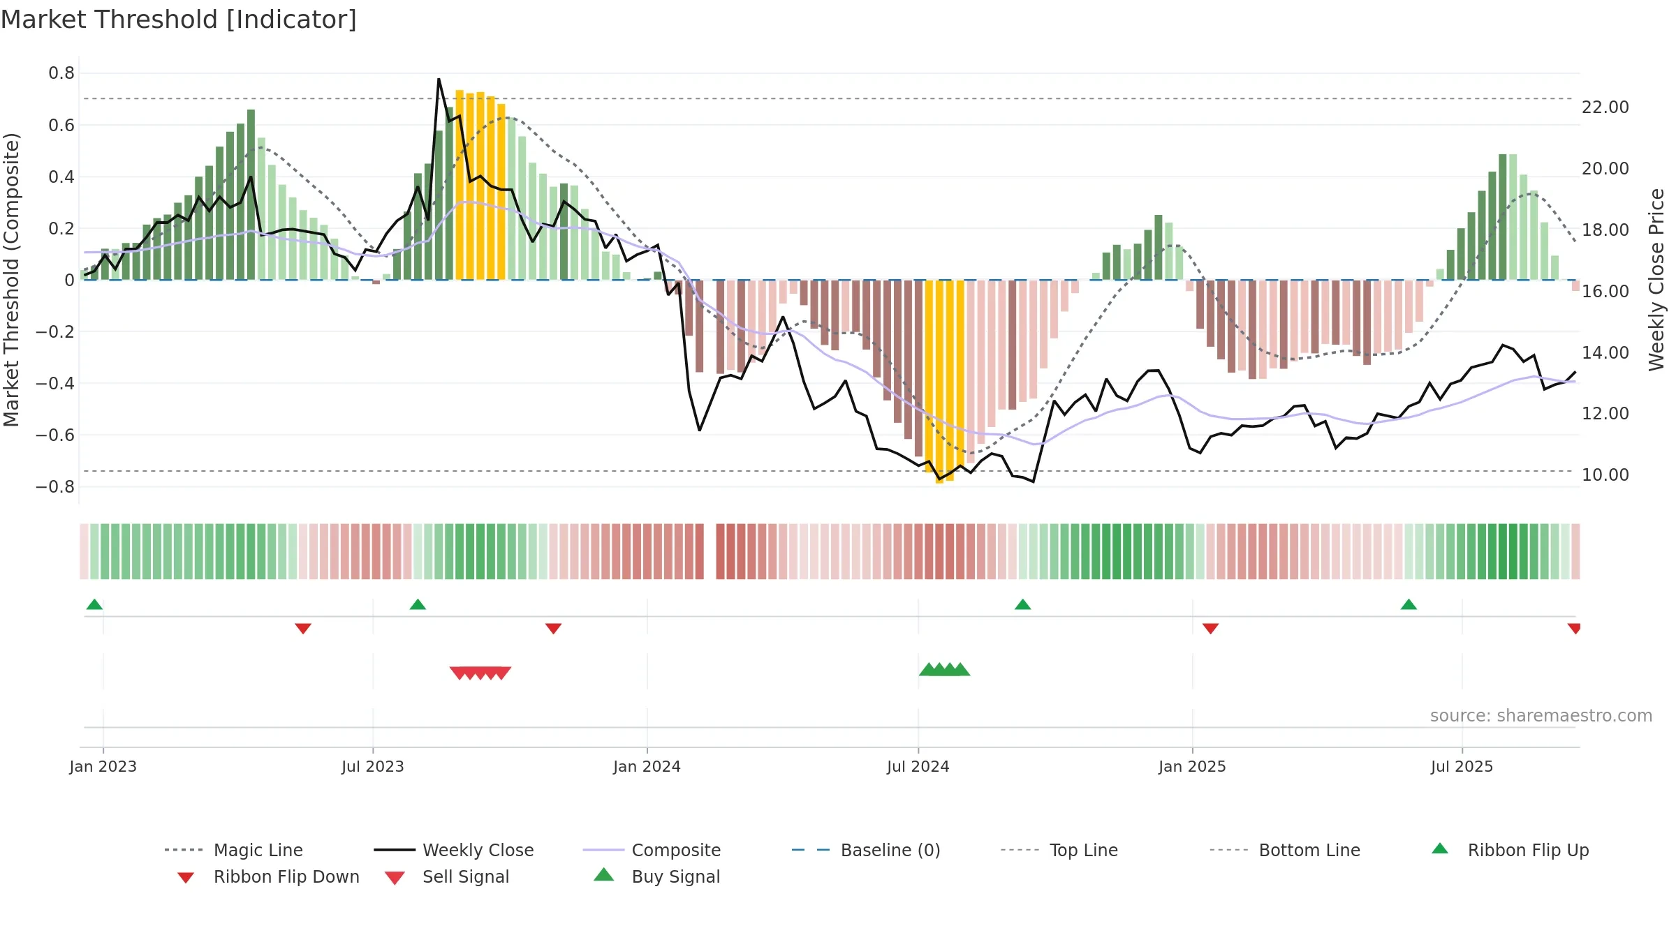
Task: Click the ribbon flip down marker before Jul 2023
Action: (x=303, y=629)
